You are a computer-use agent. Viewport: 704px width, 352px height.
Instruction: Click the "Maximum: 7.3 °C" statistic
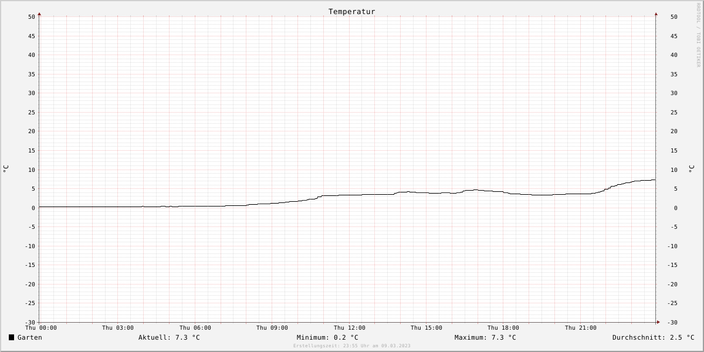click(x=485, y=337)
